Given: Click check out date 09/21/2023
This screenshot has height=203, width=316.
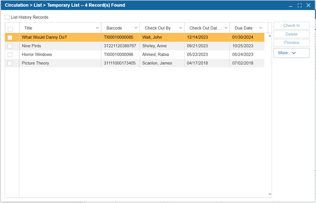Looking at the screenshot, I should (x=197, y=46).
